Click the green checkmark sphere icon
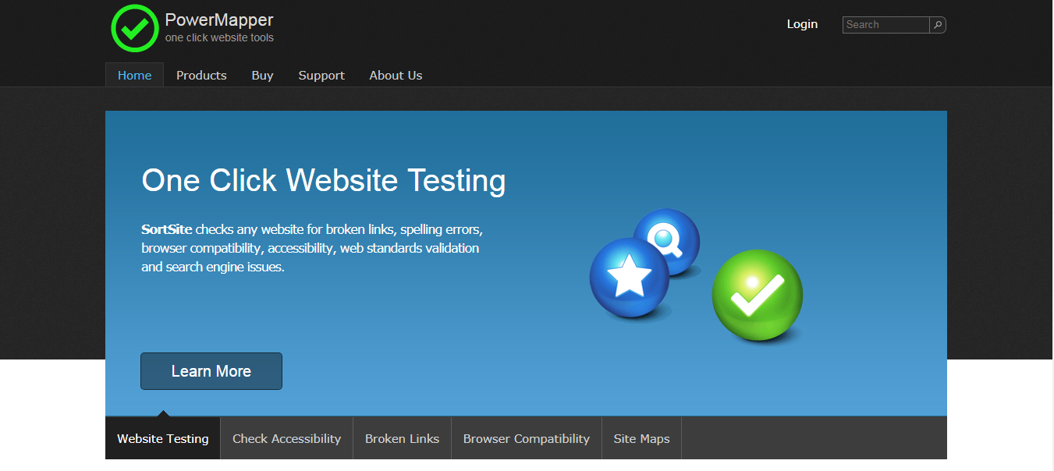1054x471 pixels. coord(758,295)
